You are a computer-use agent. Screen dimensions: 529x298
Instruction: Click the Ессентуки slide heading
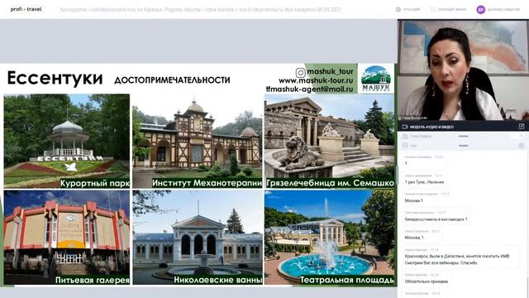coord(55,79)
